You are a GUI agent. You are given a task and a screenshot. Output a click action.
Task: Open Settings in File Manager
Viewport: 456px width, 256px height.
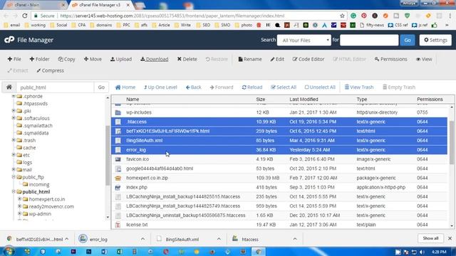(x=435, y=40)
